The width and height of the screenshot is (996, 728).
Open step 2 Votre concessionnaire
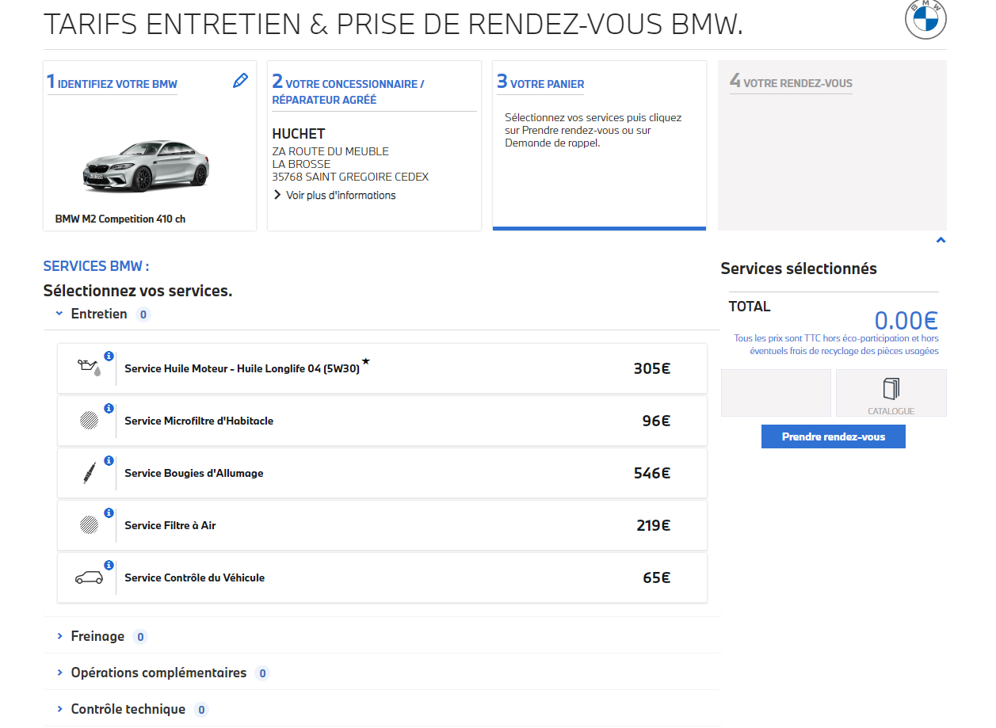(x=349, y=90)
